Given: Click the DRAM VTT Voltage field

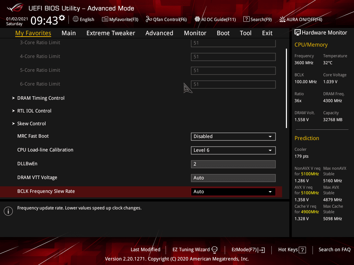Looking at the screenshot, I should coord(233,178).
